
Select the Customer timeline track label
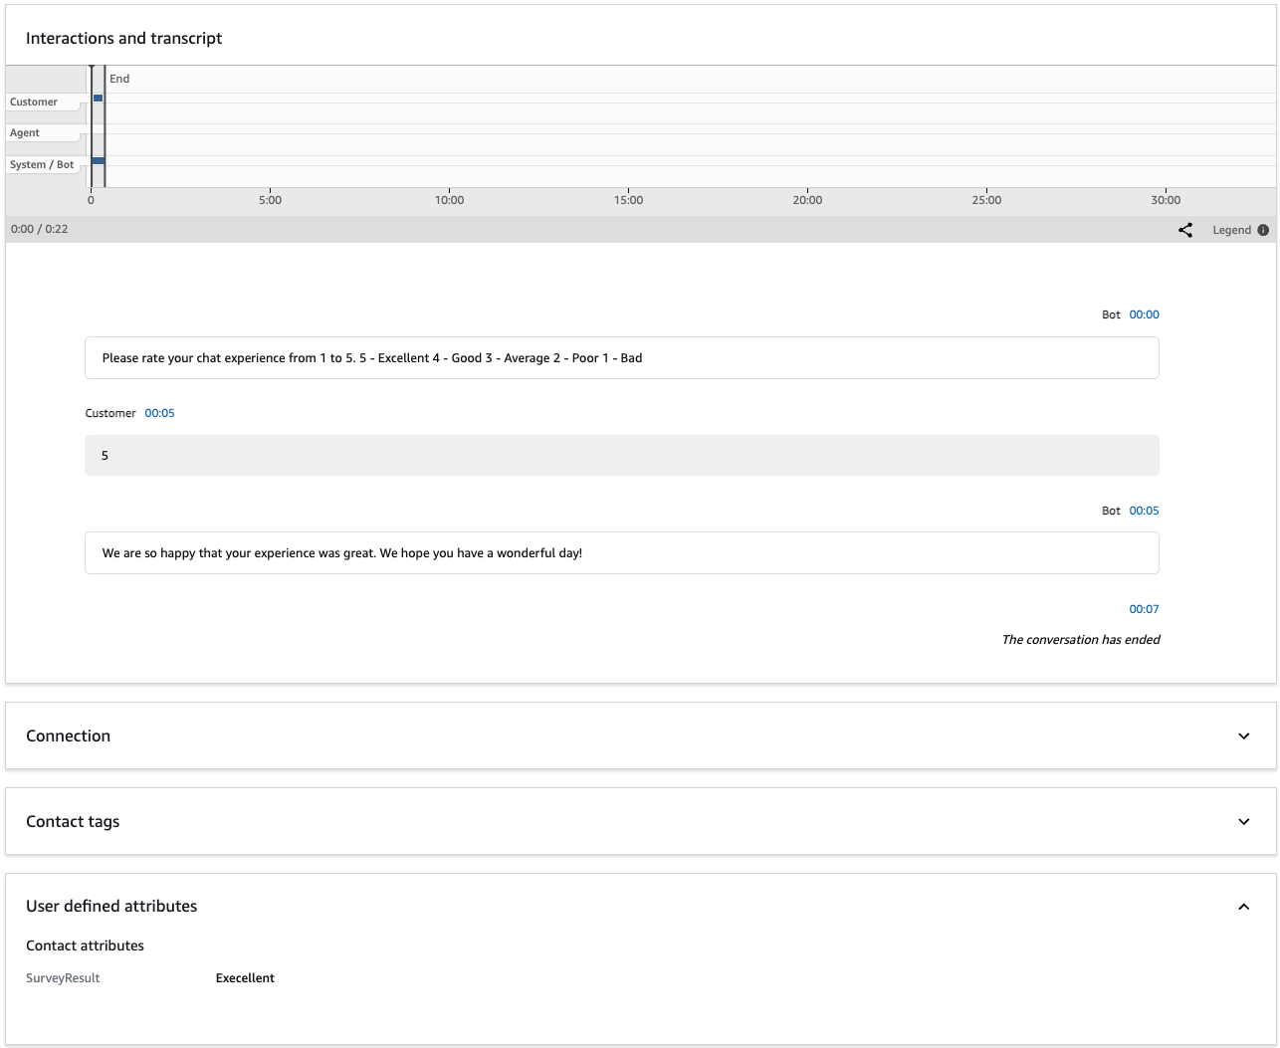[x=33, y=102]
